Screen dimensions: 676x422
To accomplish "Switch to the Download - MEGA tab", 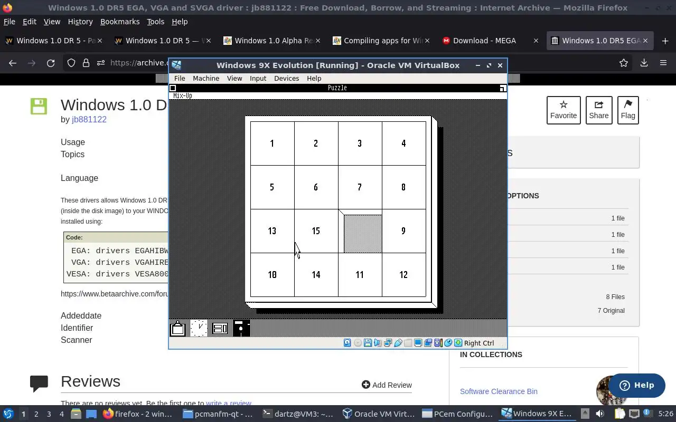I will (x=491, y=41).
